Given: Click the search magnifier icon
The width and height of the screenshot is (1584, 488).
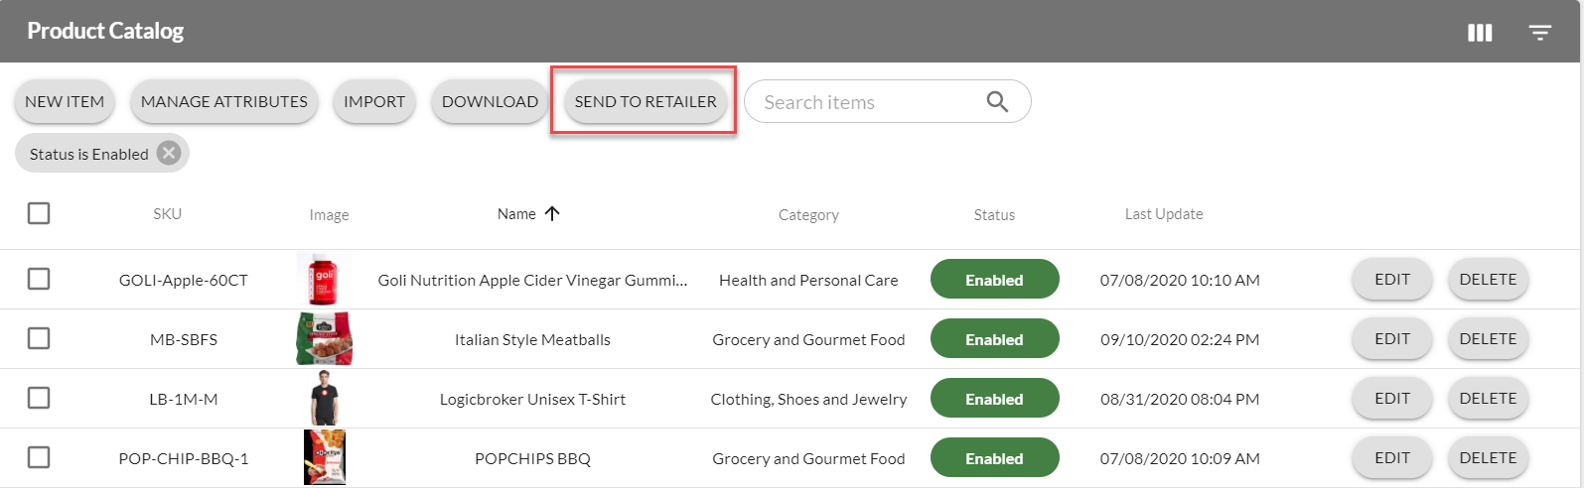Looking at the screenshot, I should (x=997, y=101).
